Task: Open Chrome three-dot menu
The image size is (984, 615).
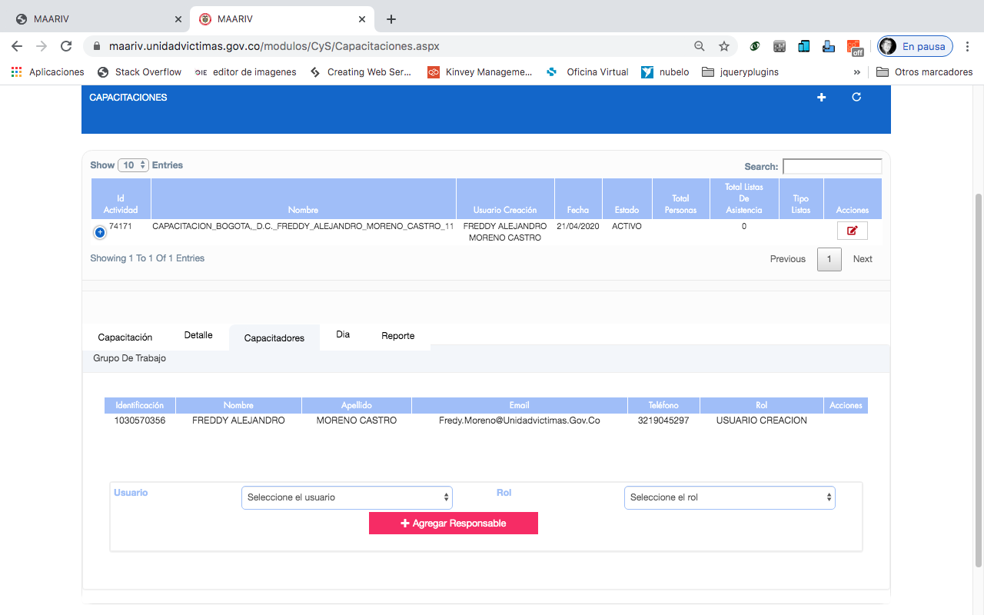Action: coord(968,46)
